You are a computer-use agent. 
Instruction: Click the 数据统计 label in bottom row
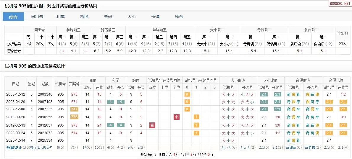tap(14, 147)
